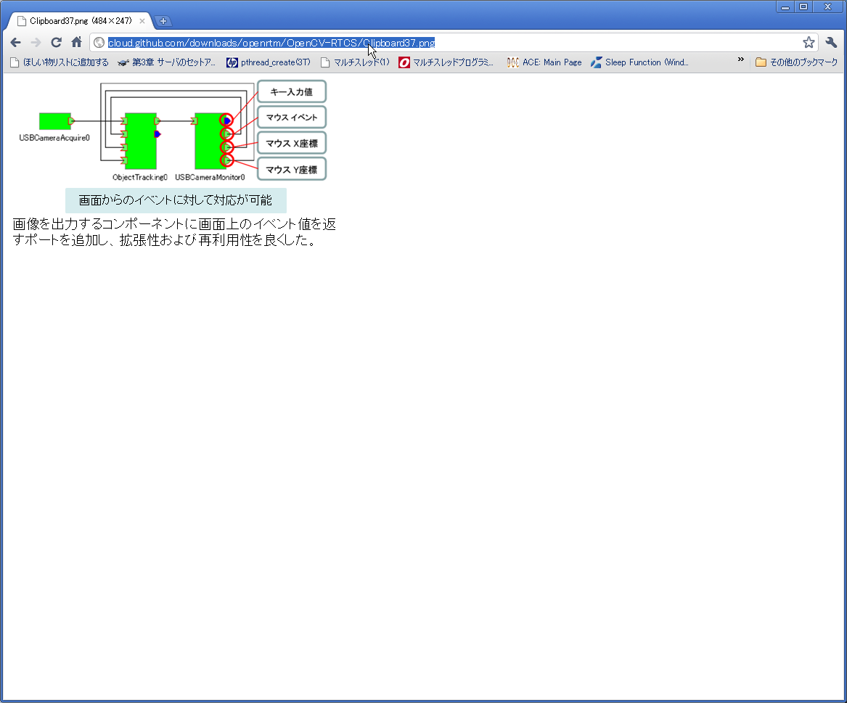
Task: Open Sleep Function bookmark
Action: (x=639, y=62)
